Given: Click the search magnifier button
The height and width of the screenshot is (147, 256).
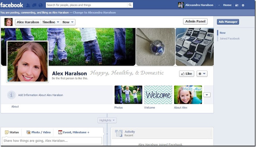Looking at the screenshot, I should 130,5.
